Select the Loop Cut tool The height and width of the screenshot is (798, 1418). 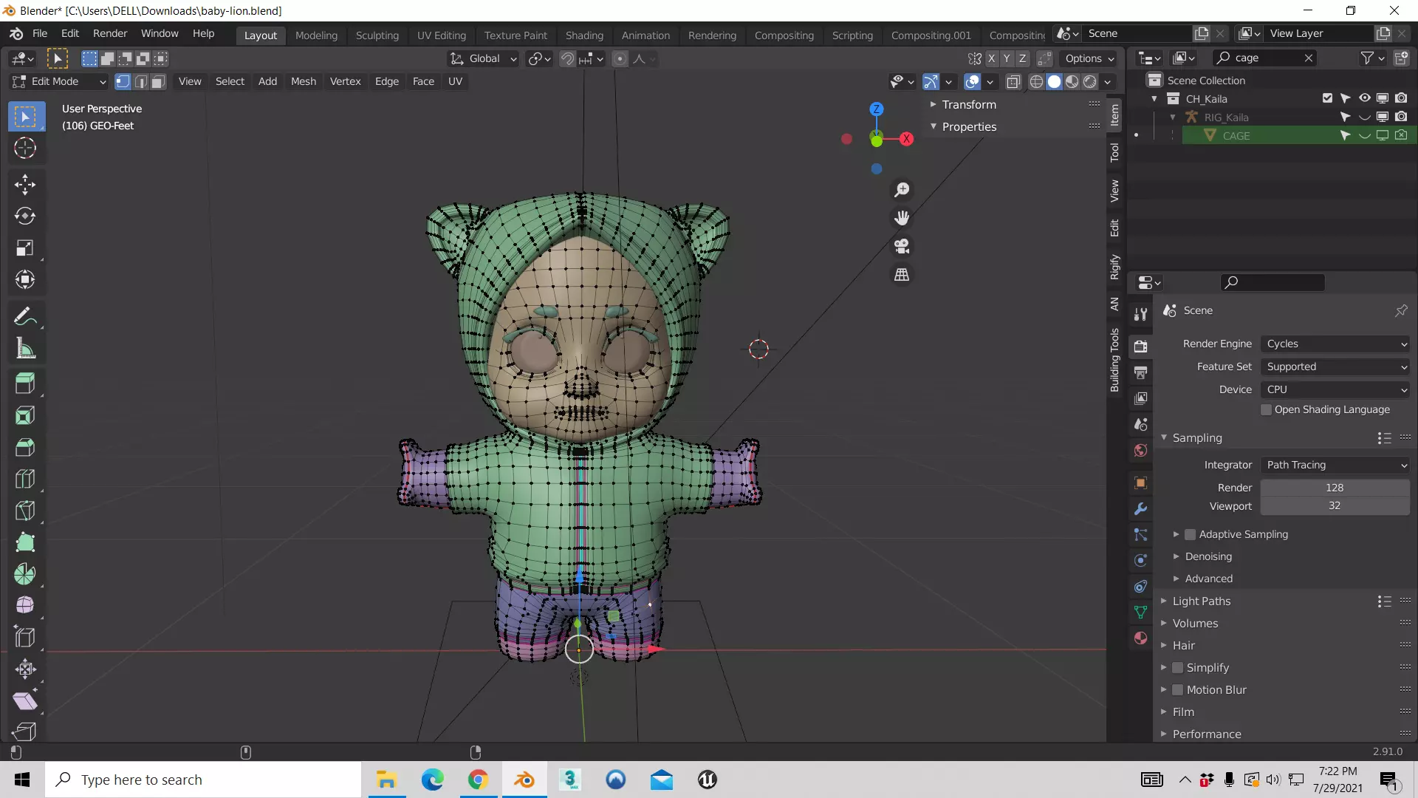[25, 479]
